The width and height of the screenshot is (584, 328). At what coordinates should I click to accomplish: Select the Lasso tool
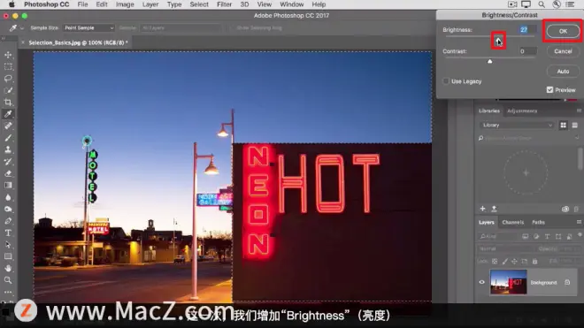(x=8, y=79)
